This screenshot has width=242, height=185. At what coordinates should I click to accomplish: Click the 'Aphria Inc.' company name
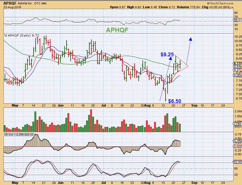click(x=25, y=3)
